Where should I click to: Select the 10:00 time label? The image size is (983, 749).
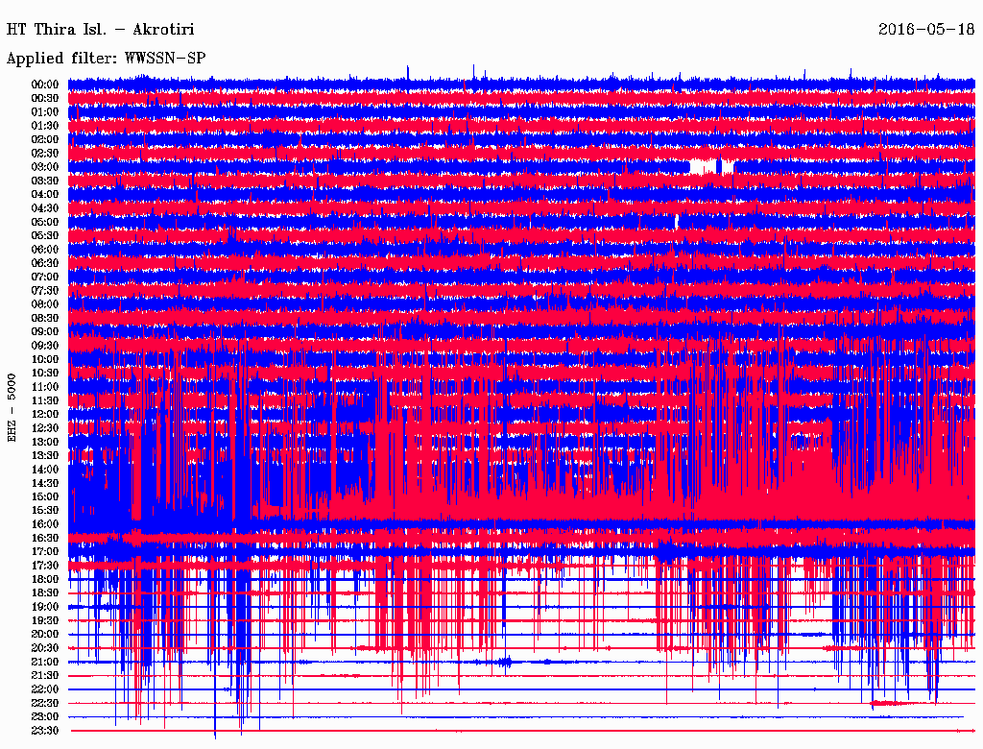point(44,359)
